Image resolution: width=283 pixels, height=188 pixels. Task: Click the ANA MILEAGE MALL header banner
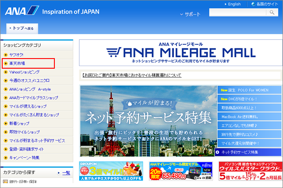click(x=181, y=53)
